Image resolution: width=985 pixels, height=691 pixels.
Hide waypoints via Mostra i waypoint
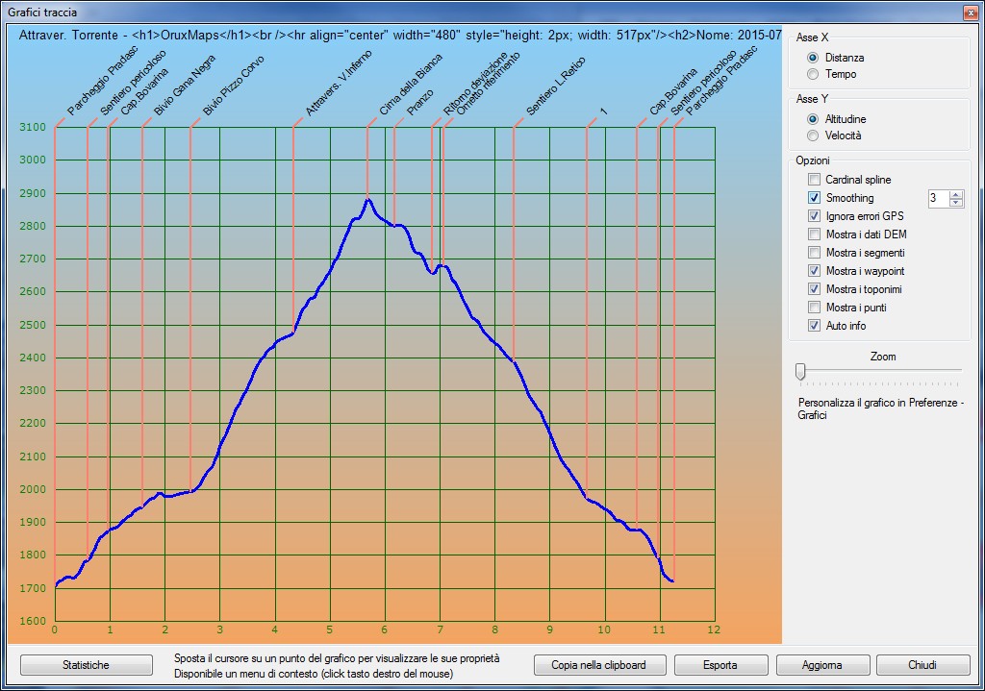tap(815, 271)
